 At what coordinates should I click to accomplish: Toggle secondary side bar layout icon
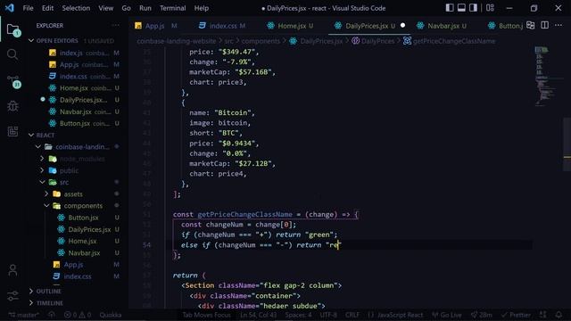point(473,8)
